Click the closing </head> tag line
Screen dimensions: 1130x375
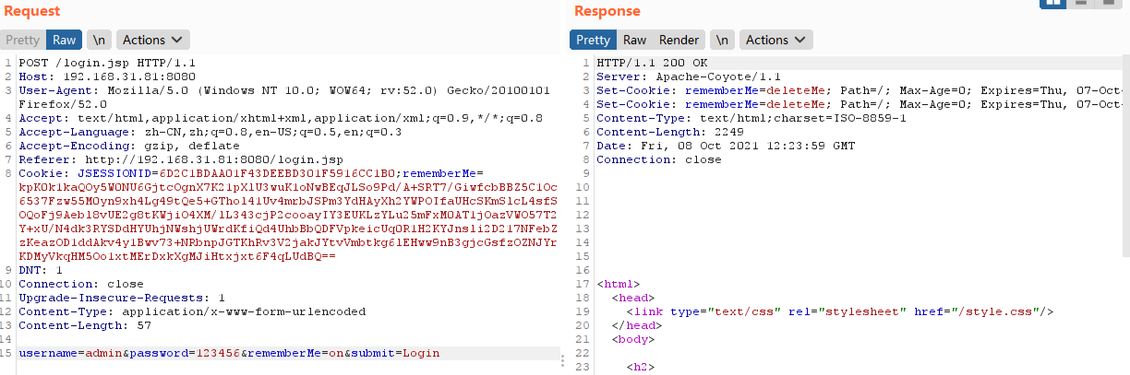click(637, 326)
